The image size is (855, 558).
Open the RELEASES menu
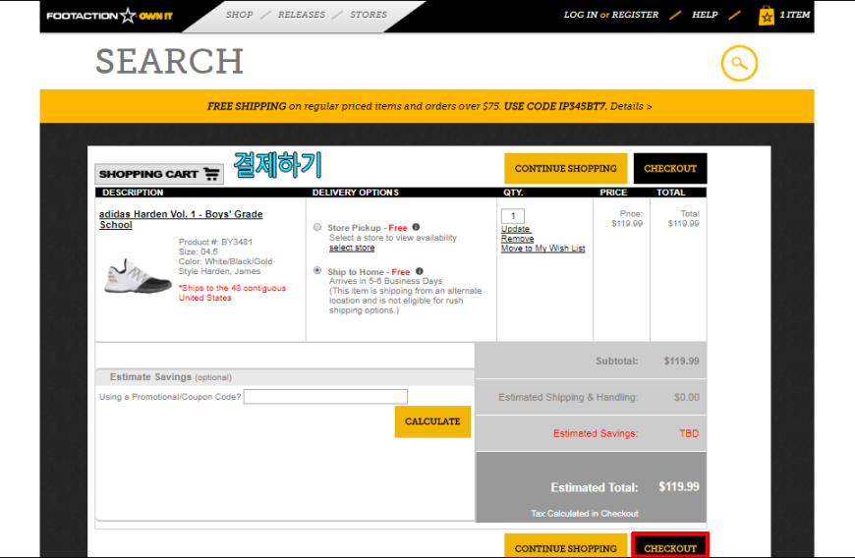click(301, 15)
